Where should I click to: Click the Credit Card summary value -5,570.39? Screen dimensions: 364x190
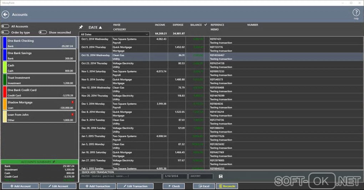coord(69,176)
